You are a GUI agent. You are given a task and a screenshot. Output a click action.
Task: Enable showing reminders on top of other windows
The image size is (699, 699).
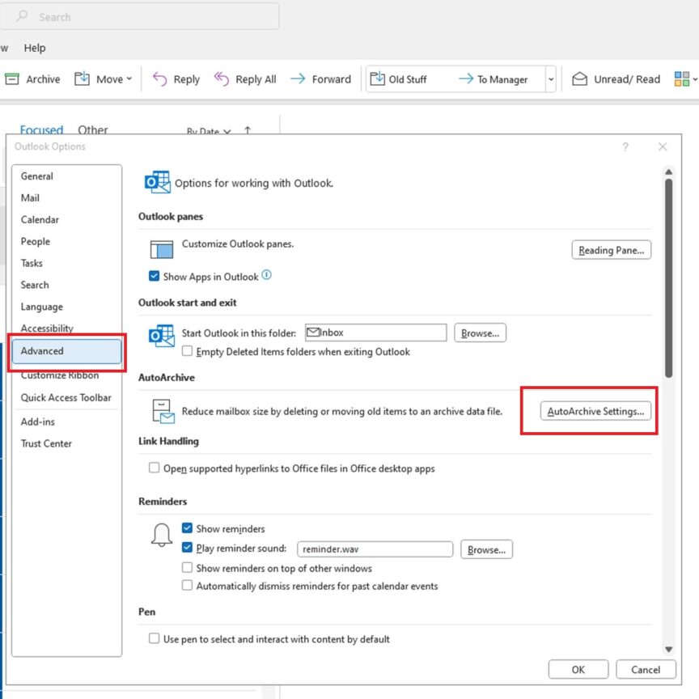coord(187,568)
